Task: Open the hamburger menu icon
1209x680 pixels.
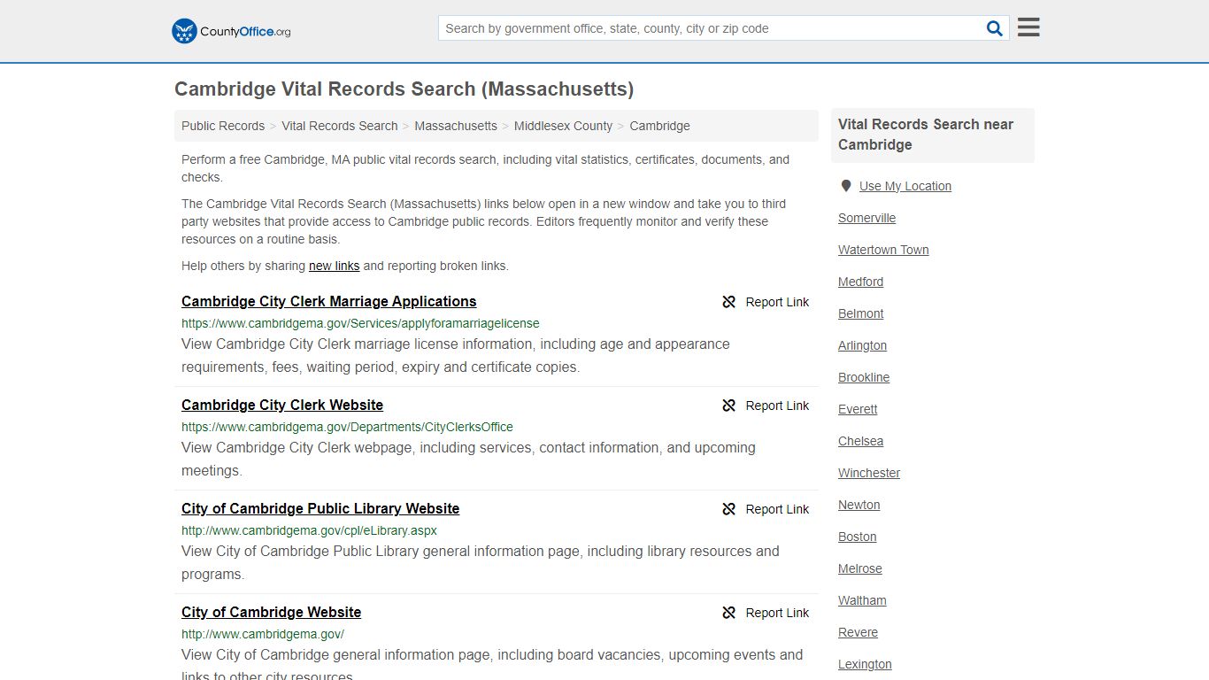Action: (x=1028, y=27)
